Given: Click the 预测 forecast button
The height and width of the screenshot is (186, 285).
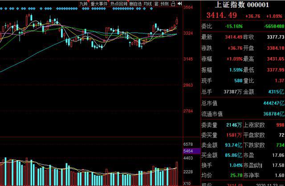Looking at the screenshot, I should point(164,4).
